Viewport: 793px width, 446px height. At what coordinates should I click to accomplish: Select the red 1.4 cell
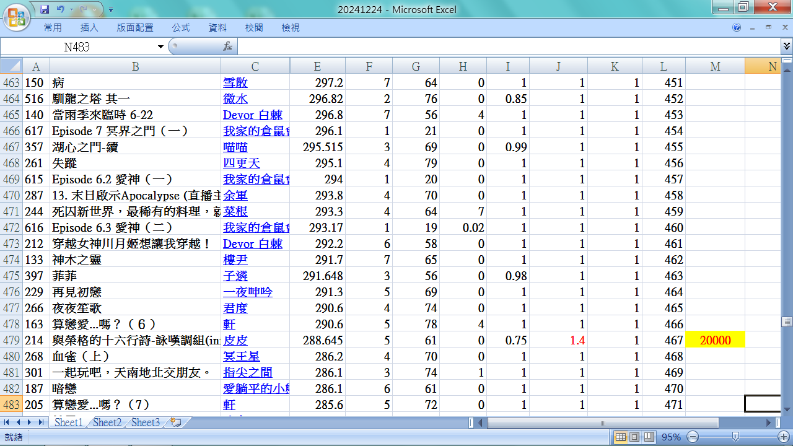[x=558, y=340]
